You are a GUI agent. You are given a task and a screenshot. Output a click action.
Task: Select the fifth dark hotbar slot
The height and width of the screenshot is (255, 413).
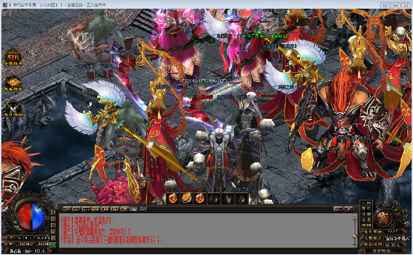tap(228, 198)
